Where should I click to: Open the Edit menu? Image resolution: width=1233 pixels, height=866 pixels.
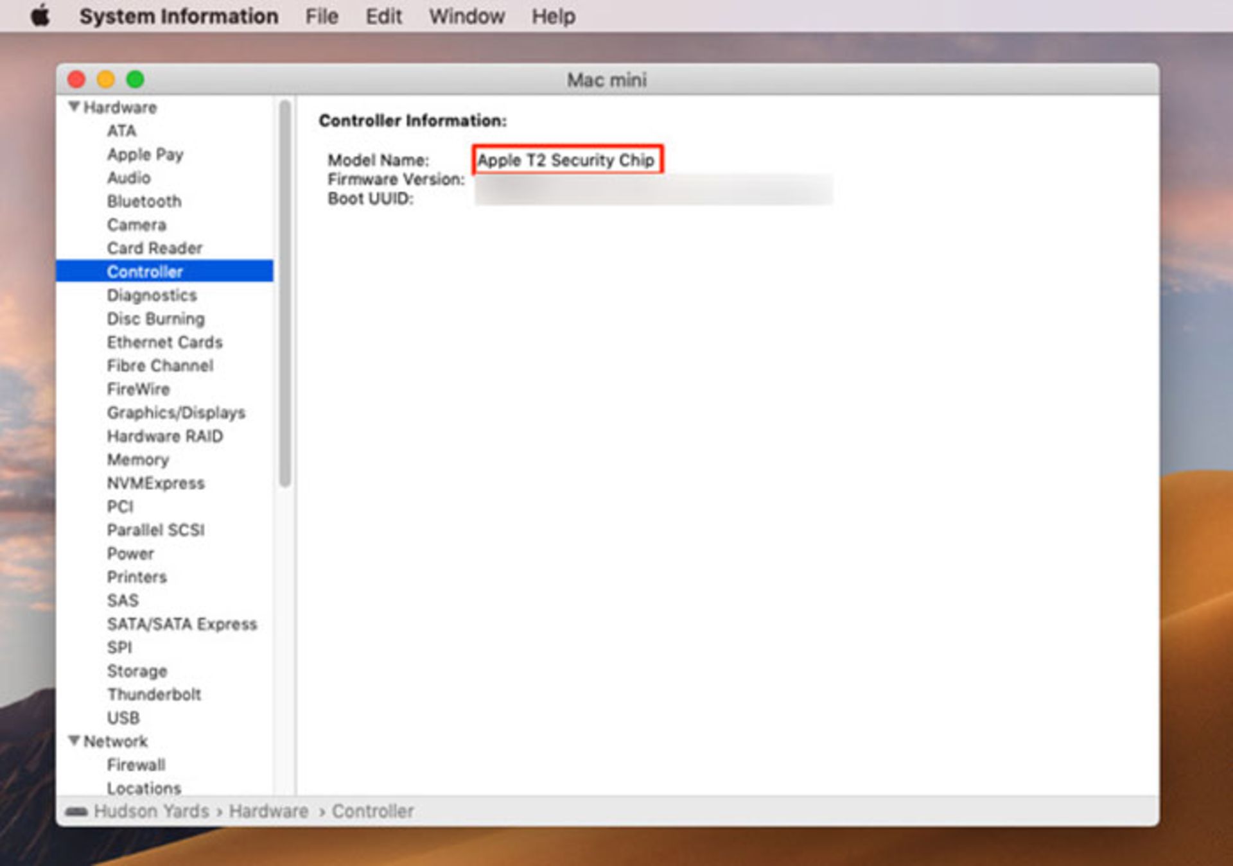[383, 16]
